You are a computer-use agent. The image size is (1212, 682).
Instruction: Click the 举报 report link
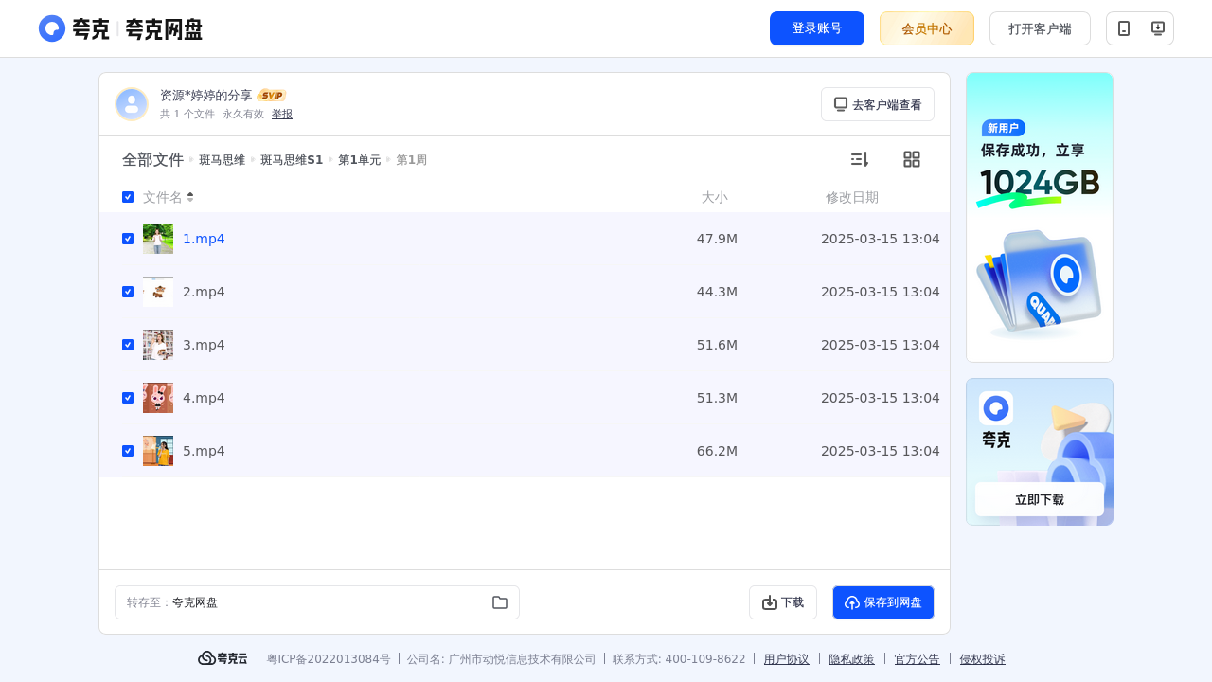[x=282, y=114]
